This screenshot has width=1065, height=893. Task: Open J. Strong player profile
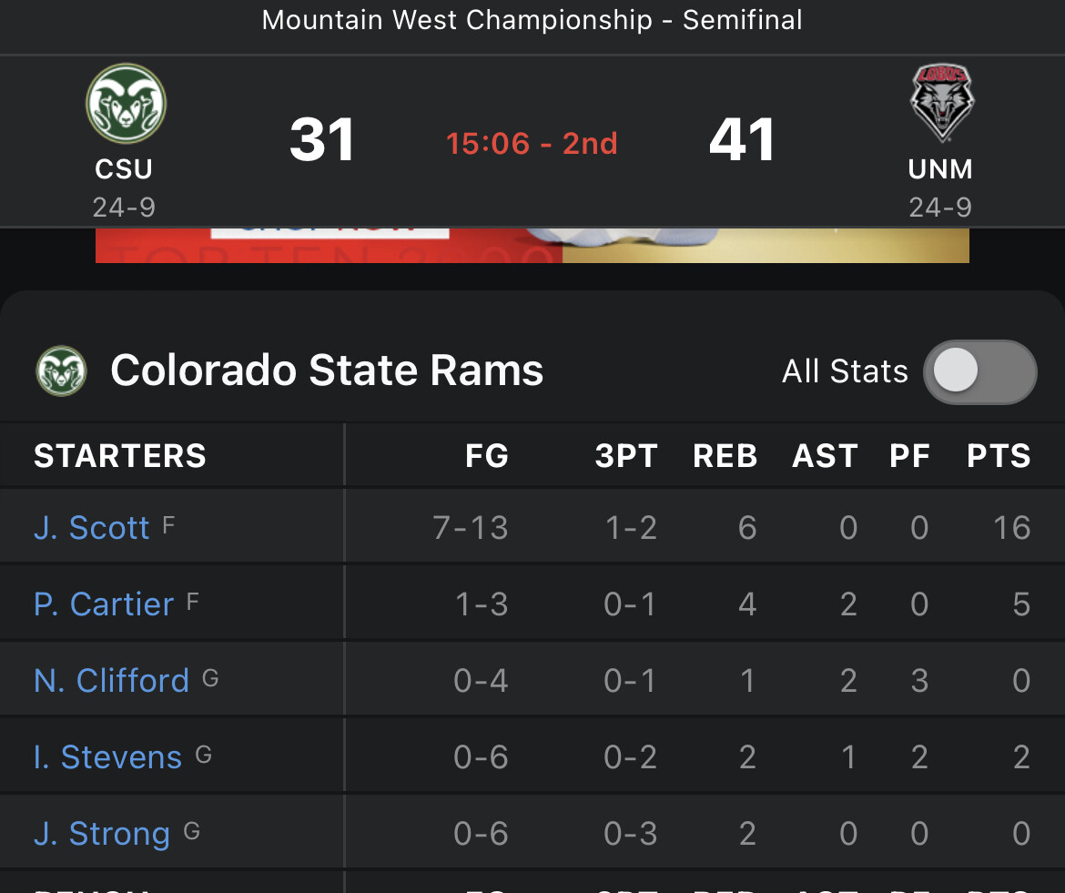point(102,834)
